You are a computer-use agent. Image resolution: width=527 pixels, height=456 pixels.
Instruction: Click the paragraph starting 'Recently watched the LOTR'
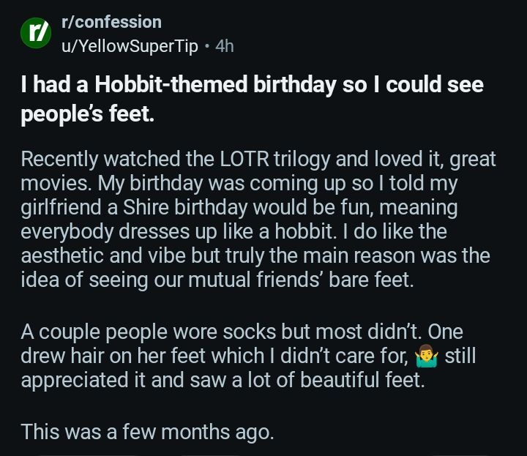point(258,220)
